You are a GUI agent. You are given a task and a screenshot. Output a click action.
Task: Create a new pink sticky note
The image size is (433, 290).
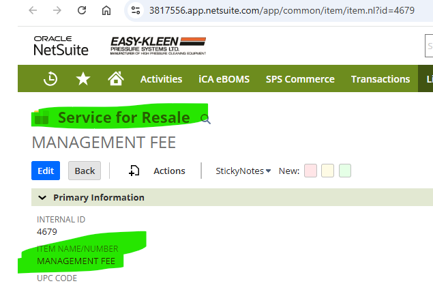(x=310, y=171)
